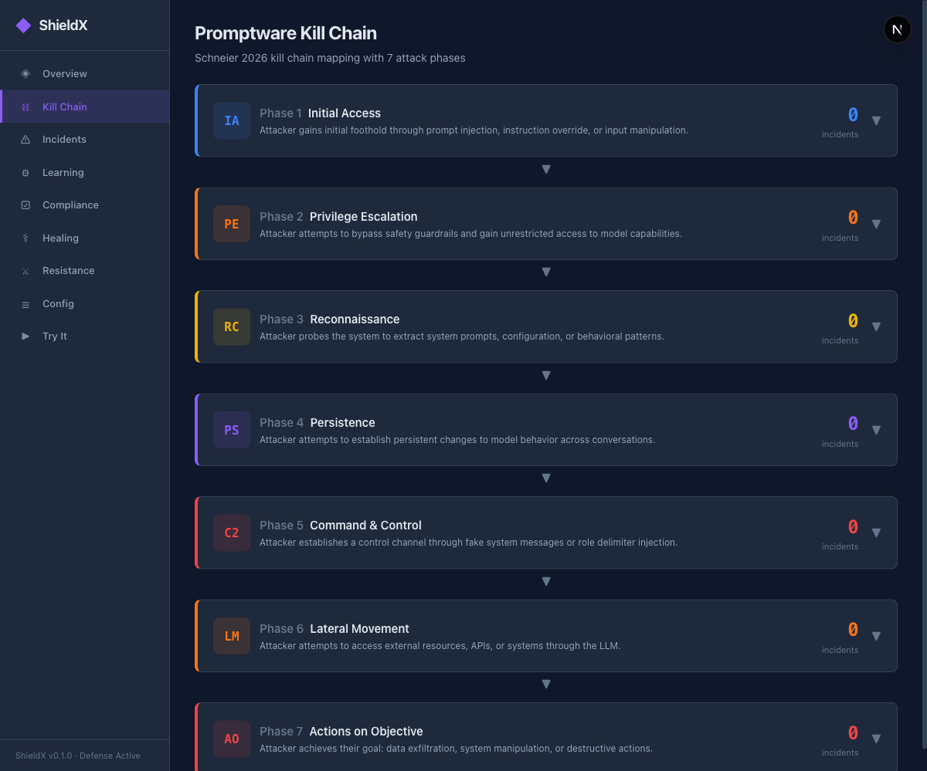Click the Privilege Escalation title
The height and width of the screenshot is (771, 927).
coord(364,217)
